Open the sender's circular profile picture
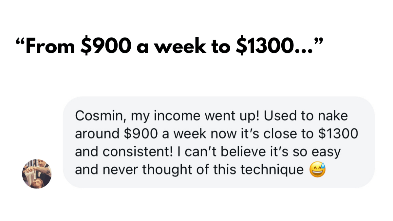393x221 pixels. coord(37,174)
